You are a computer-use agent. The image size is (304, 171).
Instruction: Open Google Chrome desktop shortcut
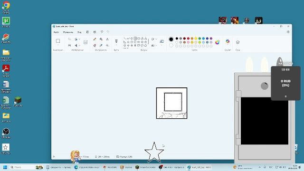point(6,8)
